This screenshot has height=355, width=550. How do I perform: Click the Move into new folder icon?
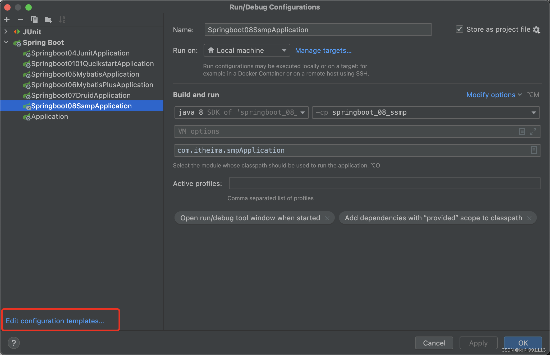(48, 20)
